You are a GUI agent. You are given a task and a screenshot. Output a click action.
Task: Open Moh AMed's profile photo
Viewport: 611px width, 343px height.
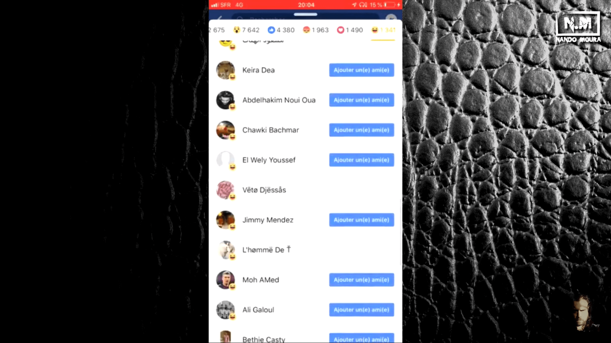(x=225, y=280)
